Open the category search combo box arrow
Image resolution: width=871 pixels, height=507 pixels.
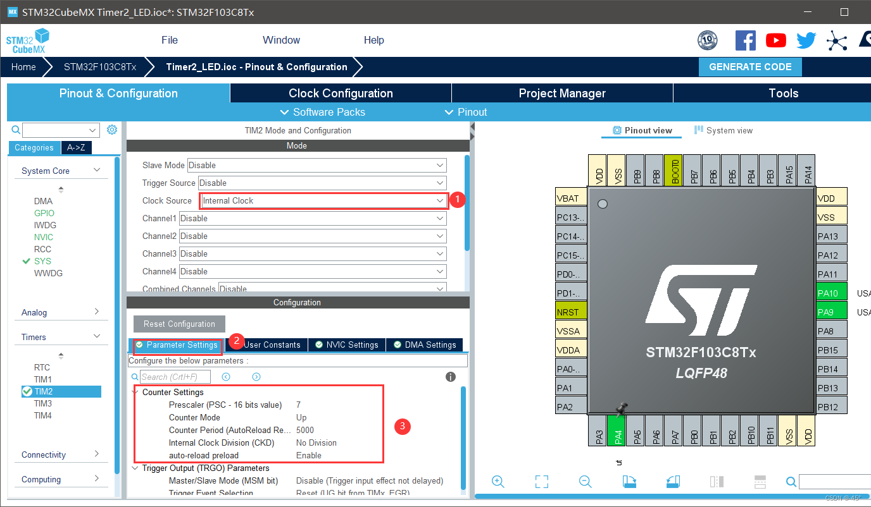(94, 130)
